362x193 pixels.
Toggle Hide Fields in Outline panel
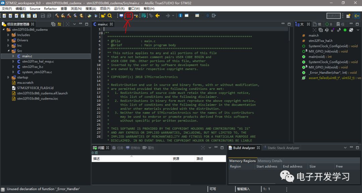pyautogui.click(x=333, y=30)
